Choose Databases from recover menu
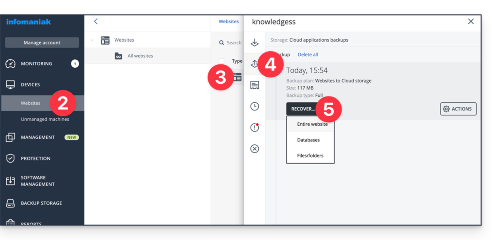The image size is (496, 240). [308, 140]
